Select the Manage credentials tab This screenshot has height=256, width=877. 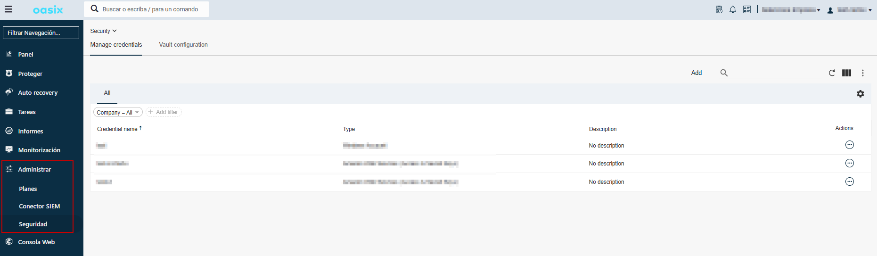tap(116, 45)
